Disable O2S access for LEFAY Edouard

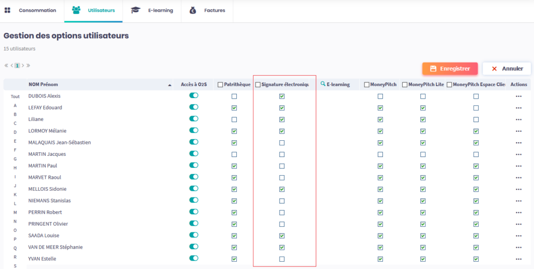[x=193, y=107]
